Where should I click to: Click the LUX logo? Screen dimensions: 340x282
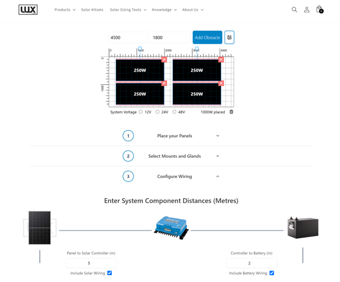click(28, 10)
